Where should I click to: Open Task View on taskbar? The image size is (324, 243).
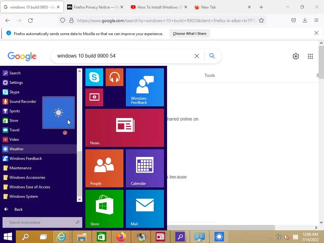(43, 237)
